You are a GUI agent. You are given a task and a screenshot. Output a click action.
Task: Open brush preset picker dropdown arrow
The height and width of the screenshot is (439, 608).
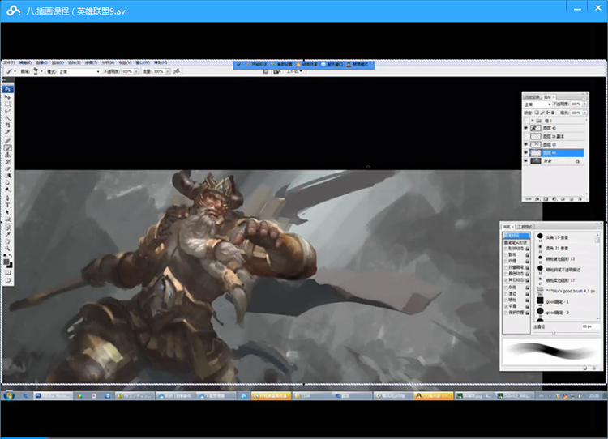[x=41, y=71]
